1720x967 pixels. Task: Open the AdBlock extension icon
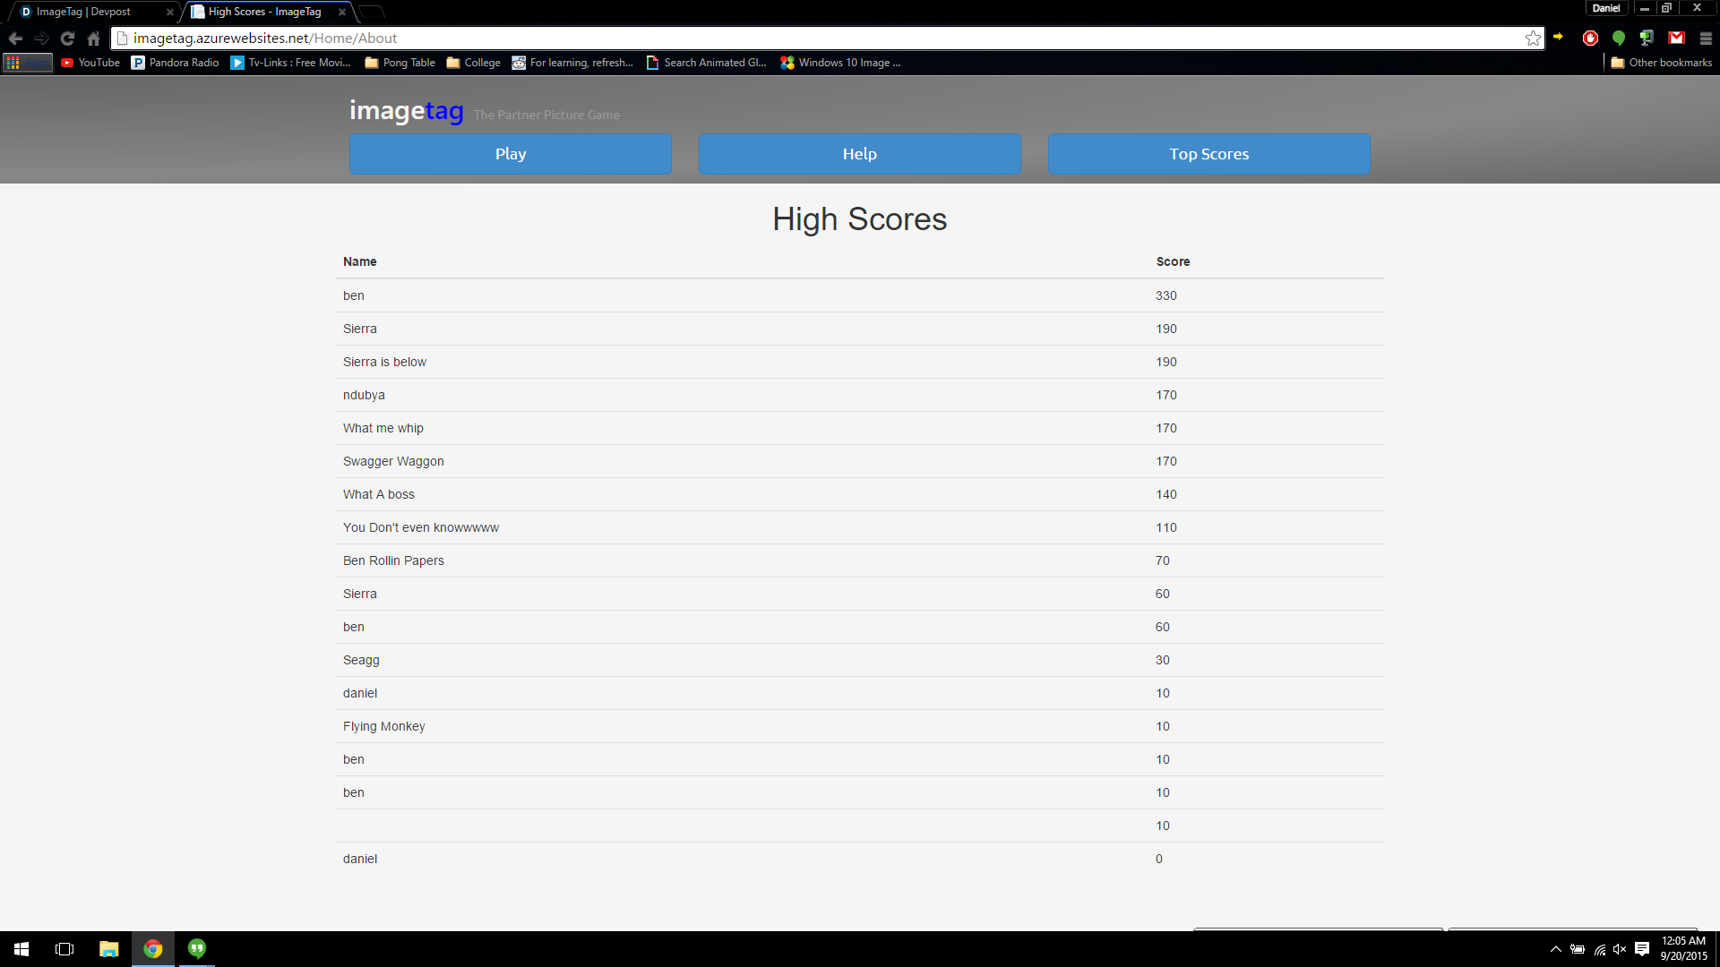[1590, 38]
